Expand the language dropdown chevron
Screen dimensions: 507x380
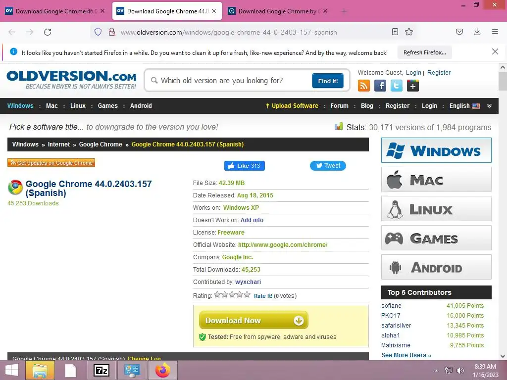click(x=489, y=106)
